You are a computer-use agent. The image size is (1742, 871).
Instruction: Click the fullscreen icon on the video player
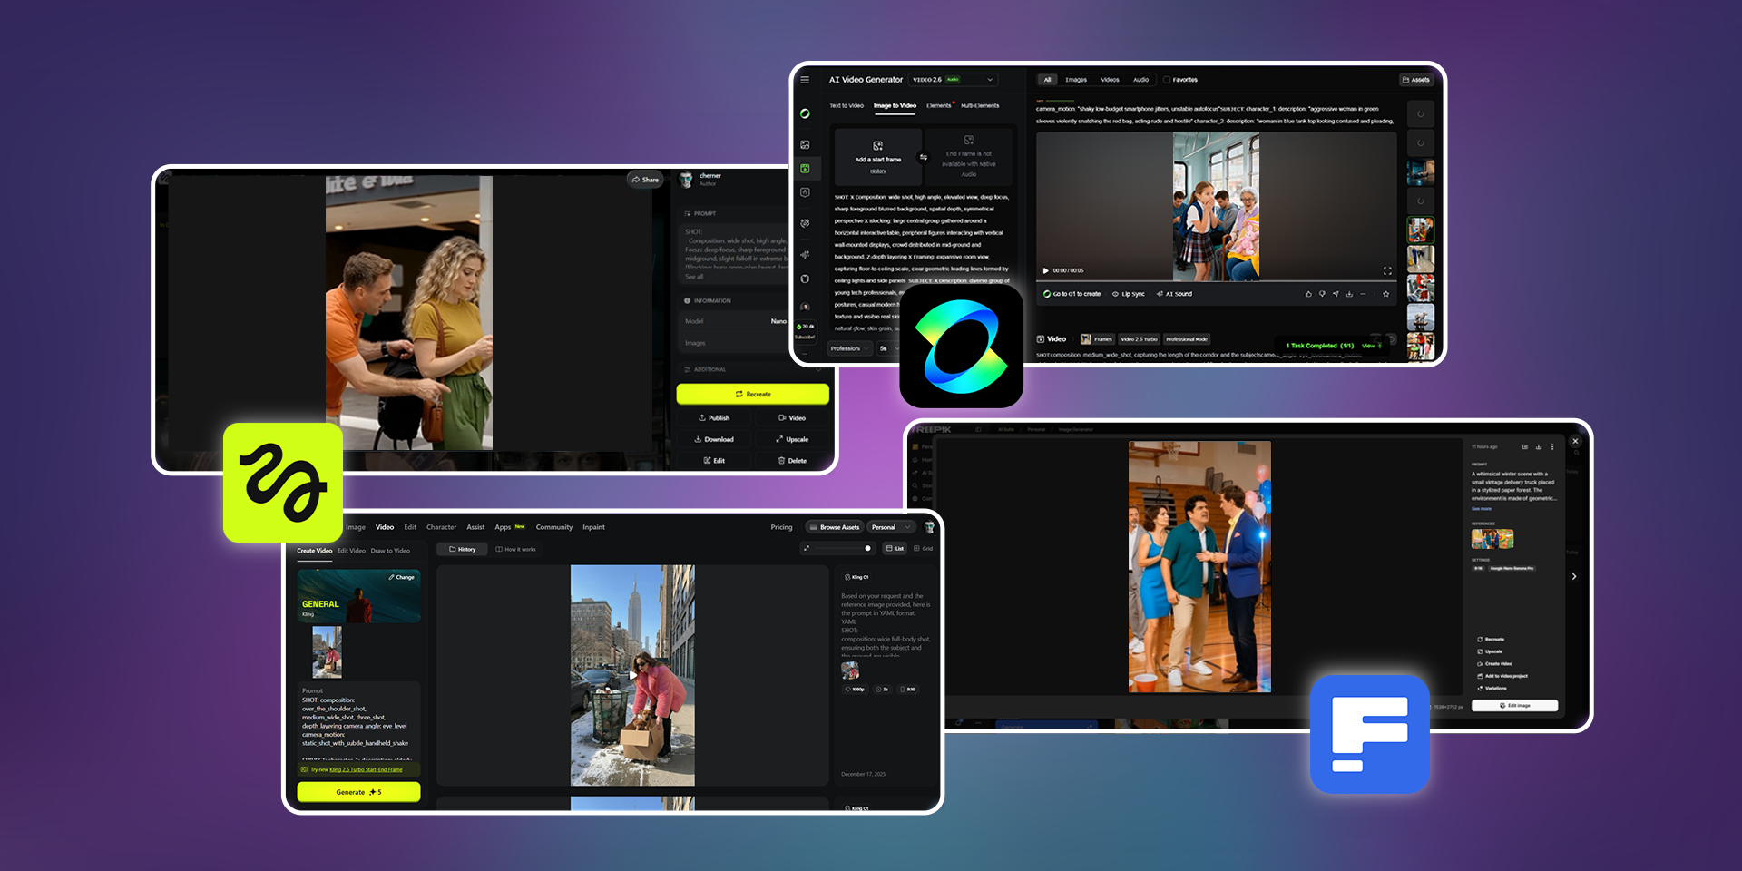tap(1386, 270)
